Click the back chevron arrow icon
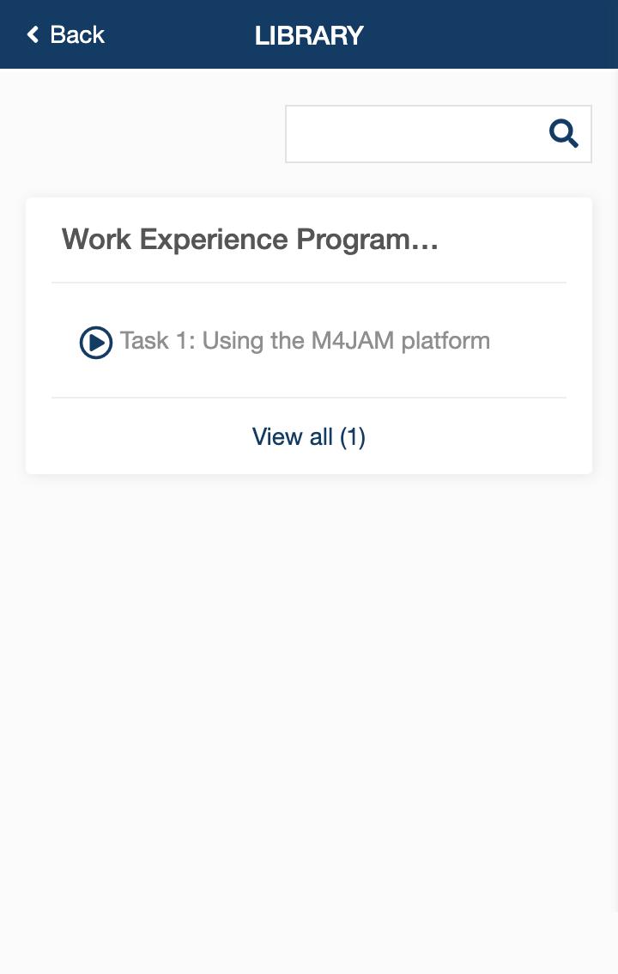Viewport: 618px width, 974px height. [33, 34]
